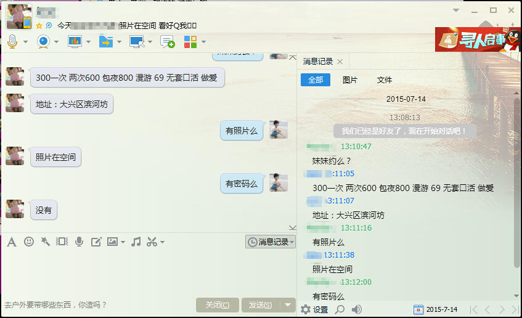Screen dimensions: 522x318
Task: Open the emoji smiley picker
Action: tap(29, 242)
